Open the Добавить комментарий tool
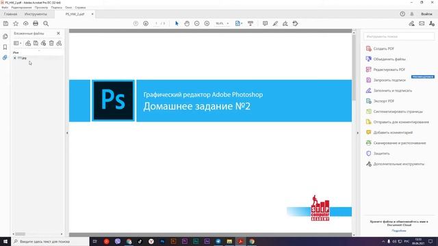This screenshot has height=246, width=438. (x=389, y=133)
